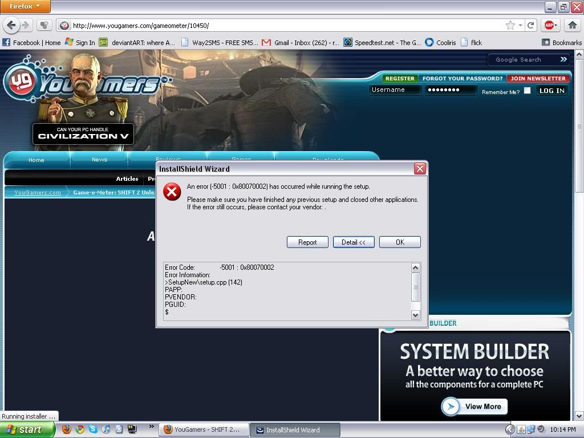Bookmark this page with the star icon

tap(510, 25)
